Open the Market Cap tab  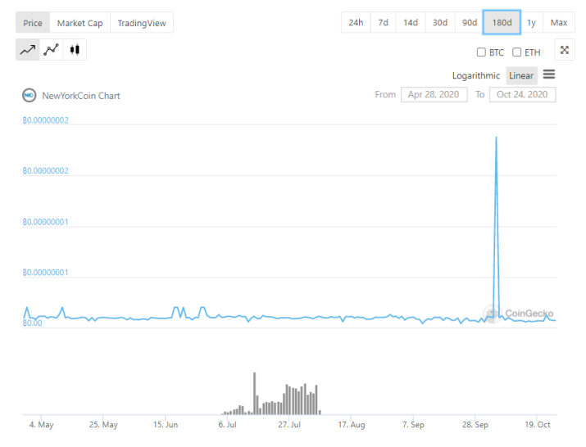(x=79, y=23)
